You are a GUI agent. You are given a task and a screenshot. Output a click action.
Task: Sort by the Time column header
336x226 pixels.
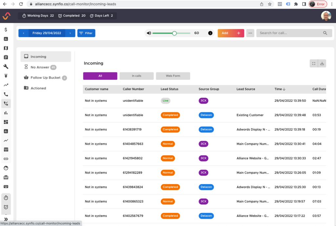tap(280, 89)
